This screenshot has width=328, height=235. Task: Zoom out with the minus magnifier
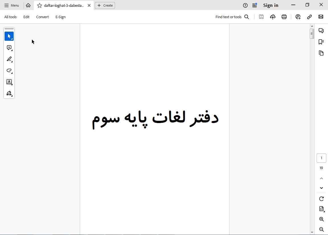[x=321, y=229]
